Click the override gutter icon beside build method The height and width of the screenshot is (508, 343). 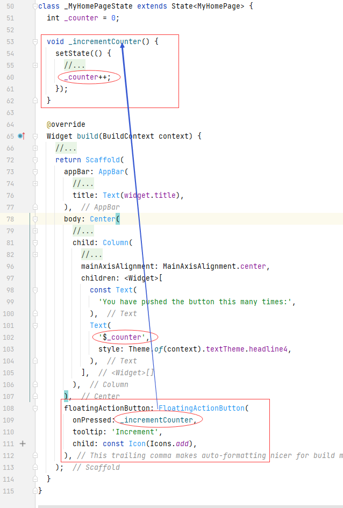point(22,136)
